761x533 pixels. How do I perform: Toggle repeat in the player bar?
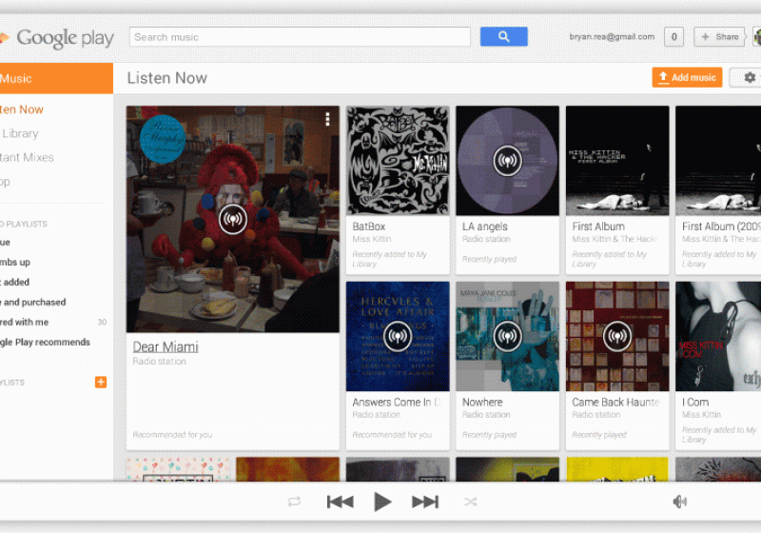click(294, 502)
